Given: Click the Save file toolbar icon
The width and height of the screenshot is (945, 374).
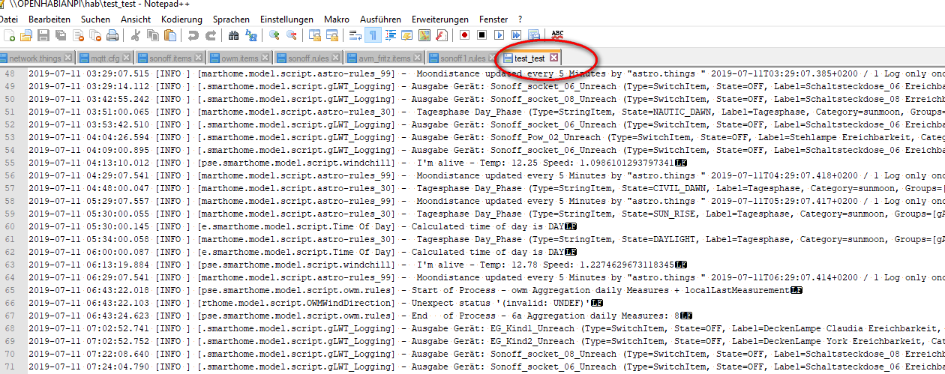Looking at the screenshot, I should click(x=43, y=35).
